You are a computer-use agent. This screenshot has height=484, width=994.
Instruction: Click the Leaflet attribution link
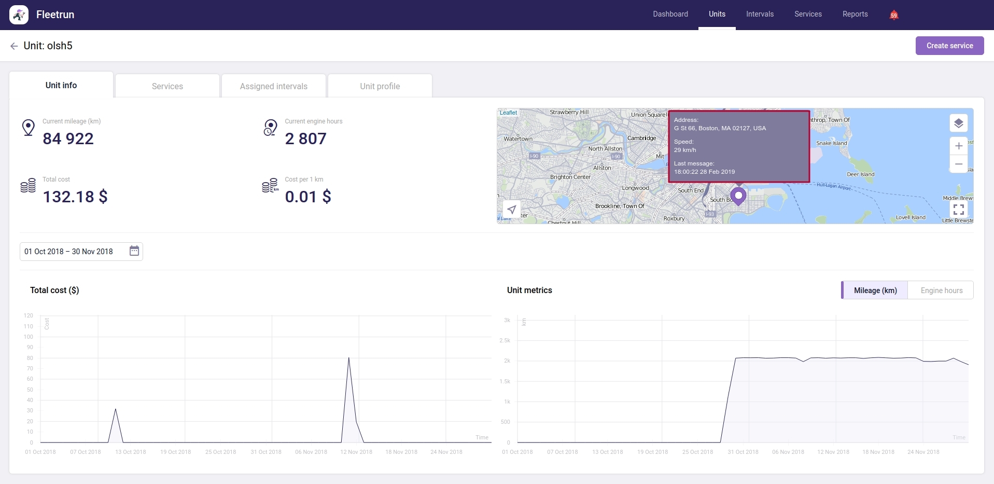point(508,112)
